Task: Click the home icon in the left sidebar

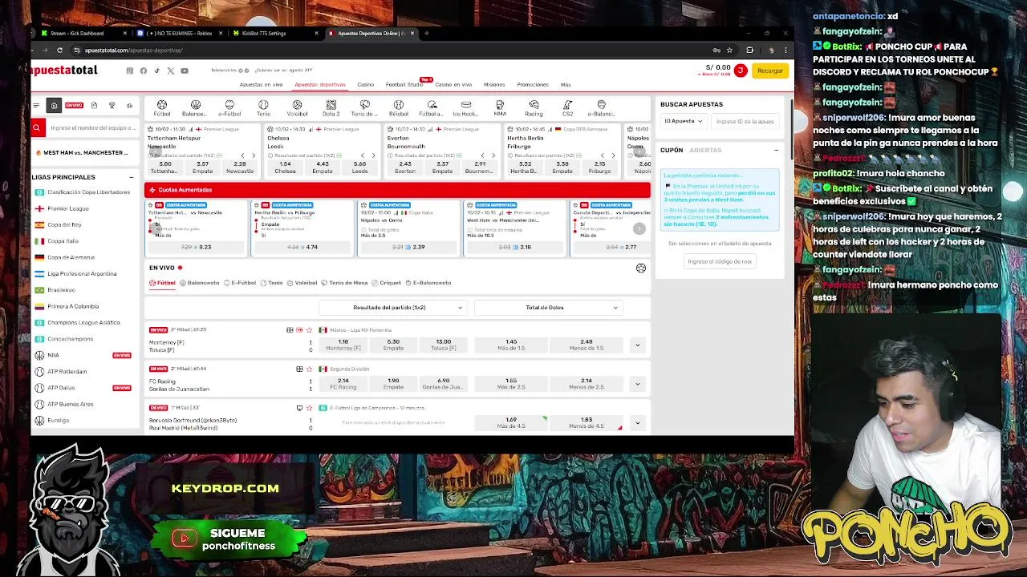Action: coord(54,105)
